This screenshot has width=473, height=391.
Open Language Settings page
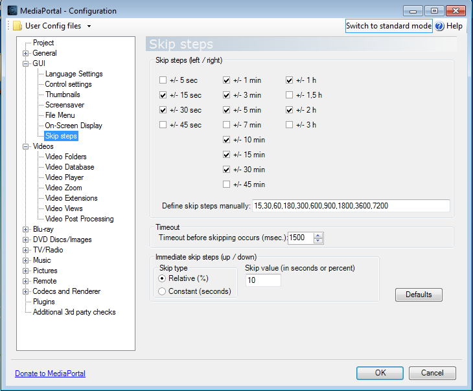74,74
